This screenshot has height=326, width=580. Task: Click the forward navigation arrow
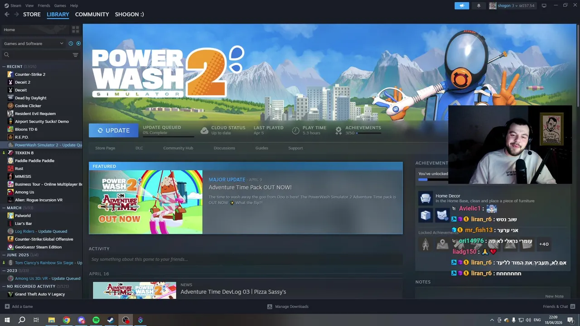[x=17, y=14]
